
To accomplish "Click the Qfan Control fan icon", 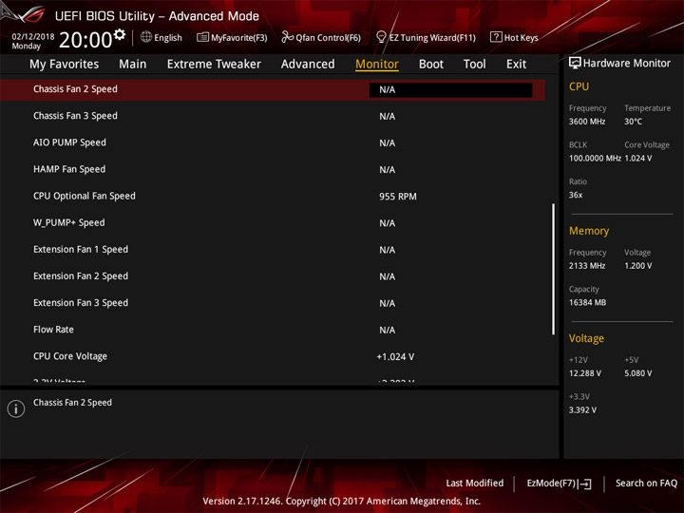I will coord(287,37).
